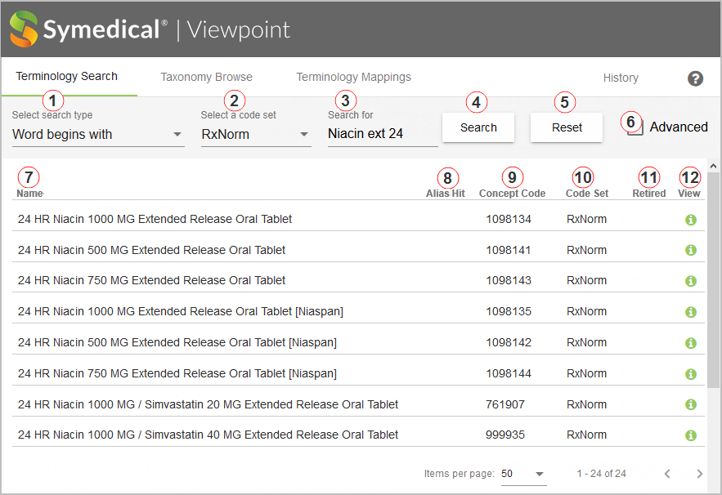Go to previous results page arrow
Image resolution: width=722 pixels, height=495 pixels.
click(x=666, y=474)
